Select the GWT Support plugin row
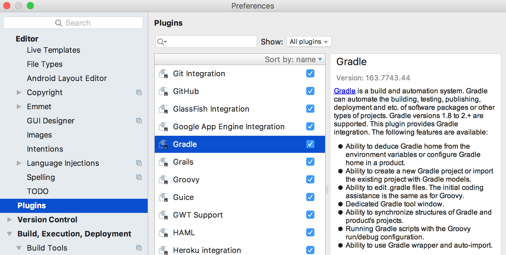The width and height of the screenshot is (506, 255). click(240, 215)
